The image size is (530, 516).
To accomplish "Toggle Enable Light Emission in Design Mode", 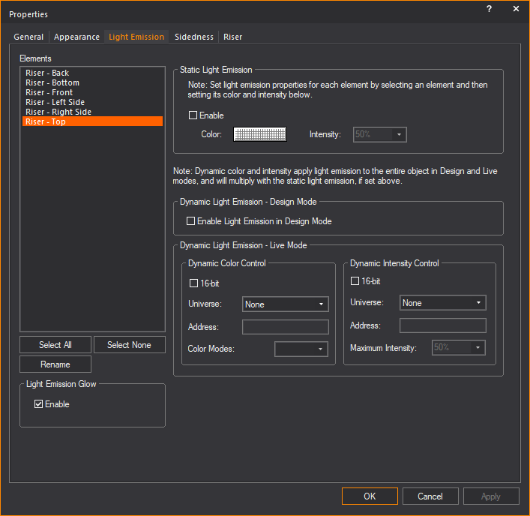I will [191, 221].
